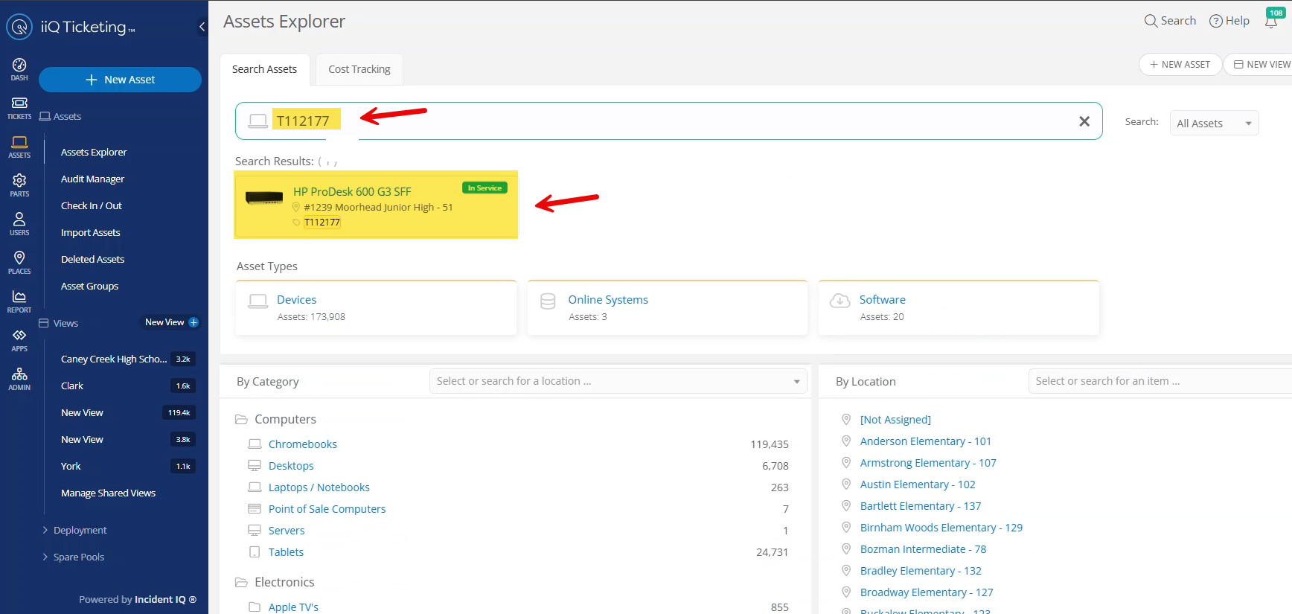This screenshot has width=1292, height=614.
Task: Open the HP ProDesk 600 G3 result
Action: click(x=352, y=191)
